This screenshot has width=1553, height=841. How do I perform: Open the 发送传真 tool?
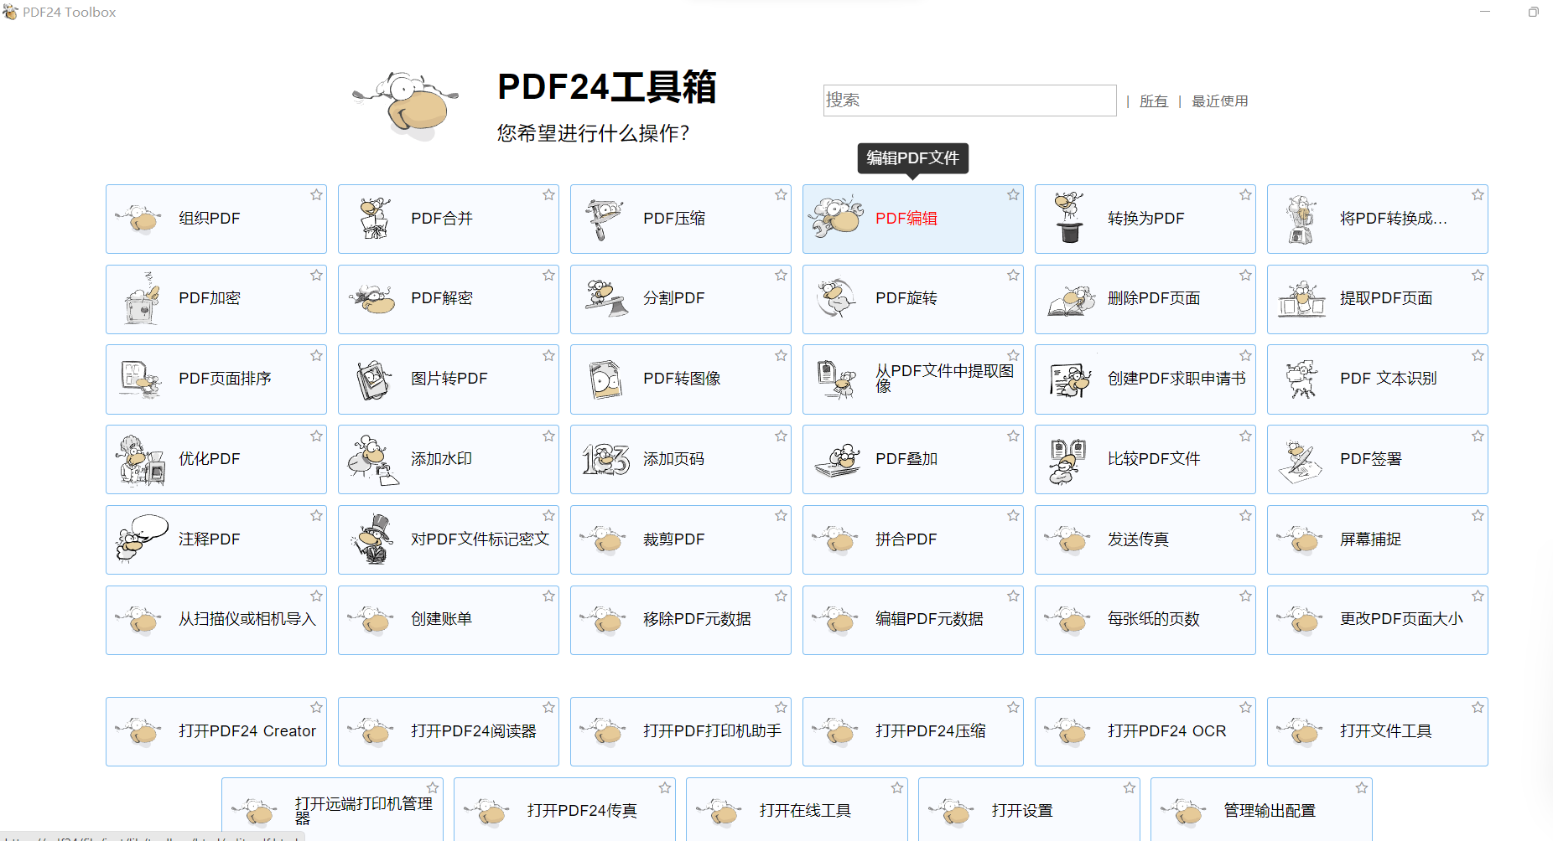click(x=1145, y=539)
